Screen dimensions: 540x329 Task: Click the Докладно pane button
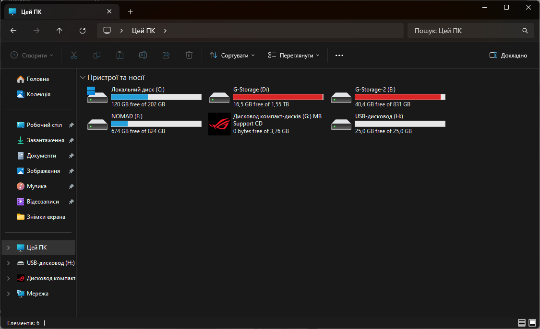tap(508, 55)
